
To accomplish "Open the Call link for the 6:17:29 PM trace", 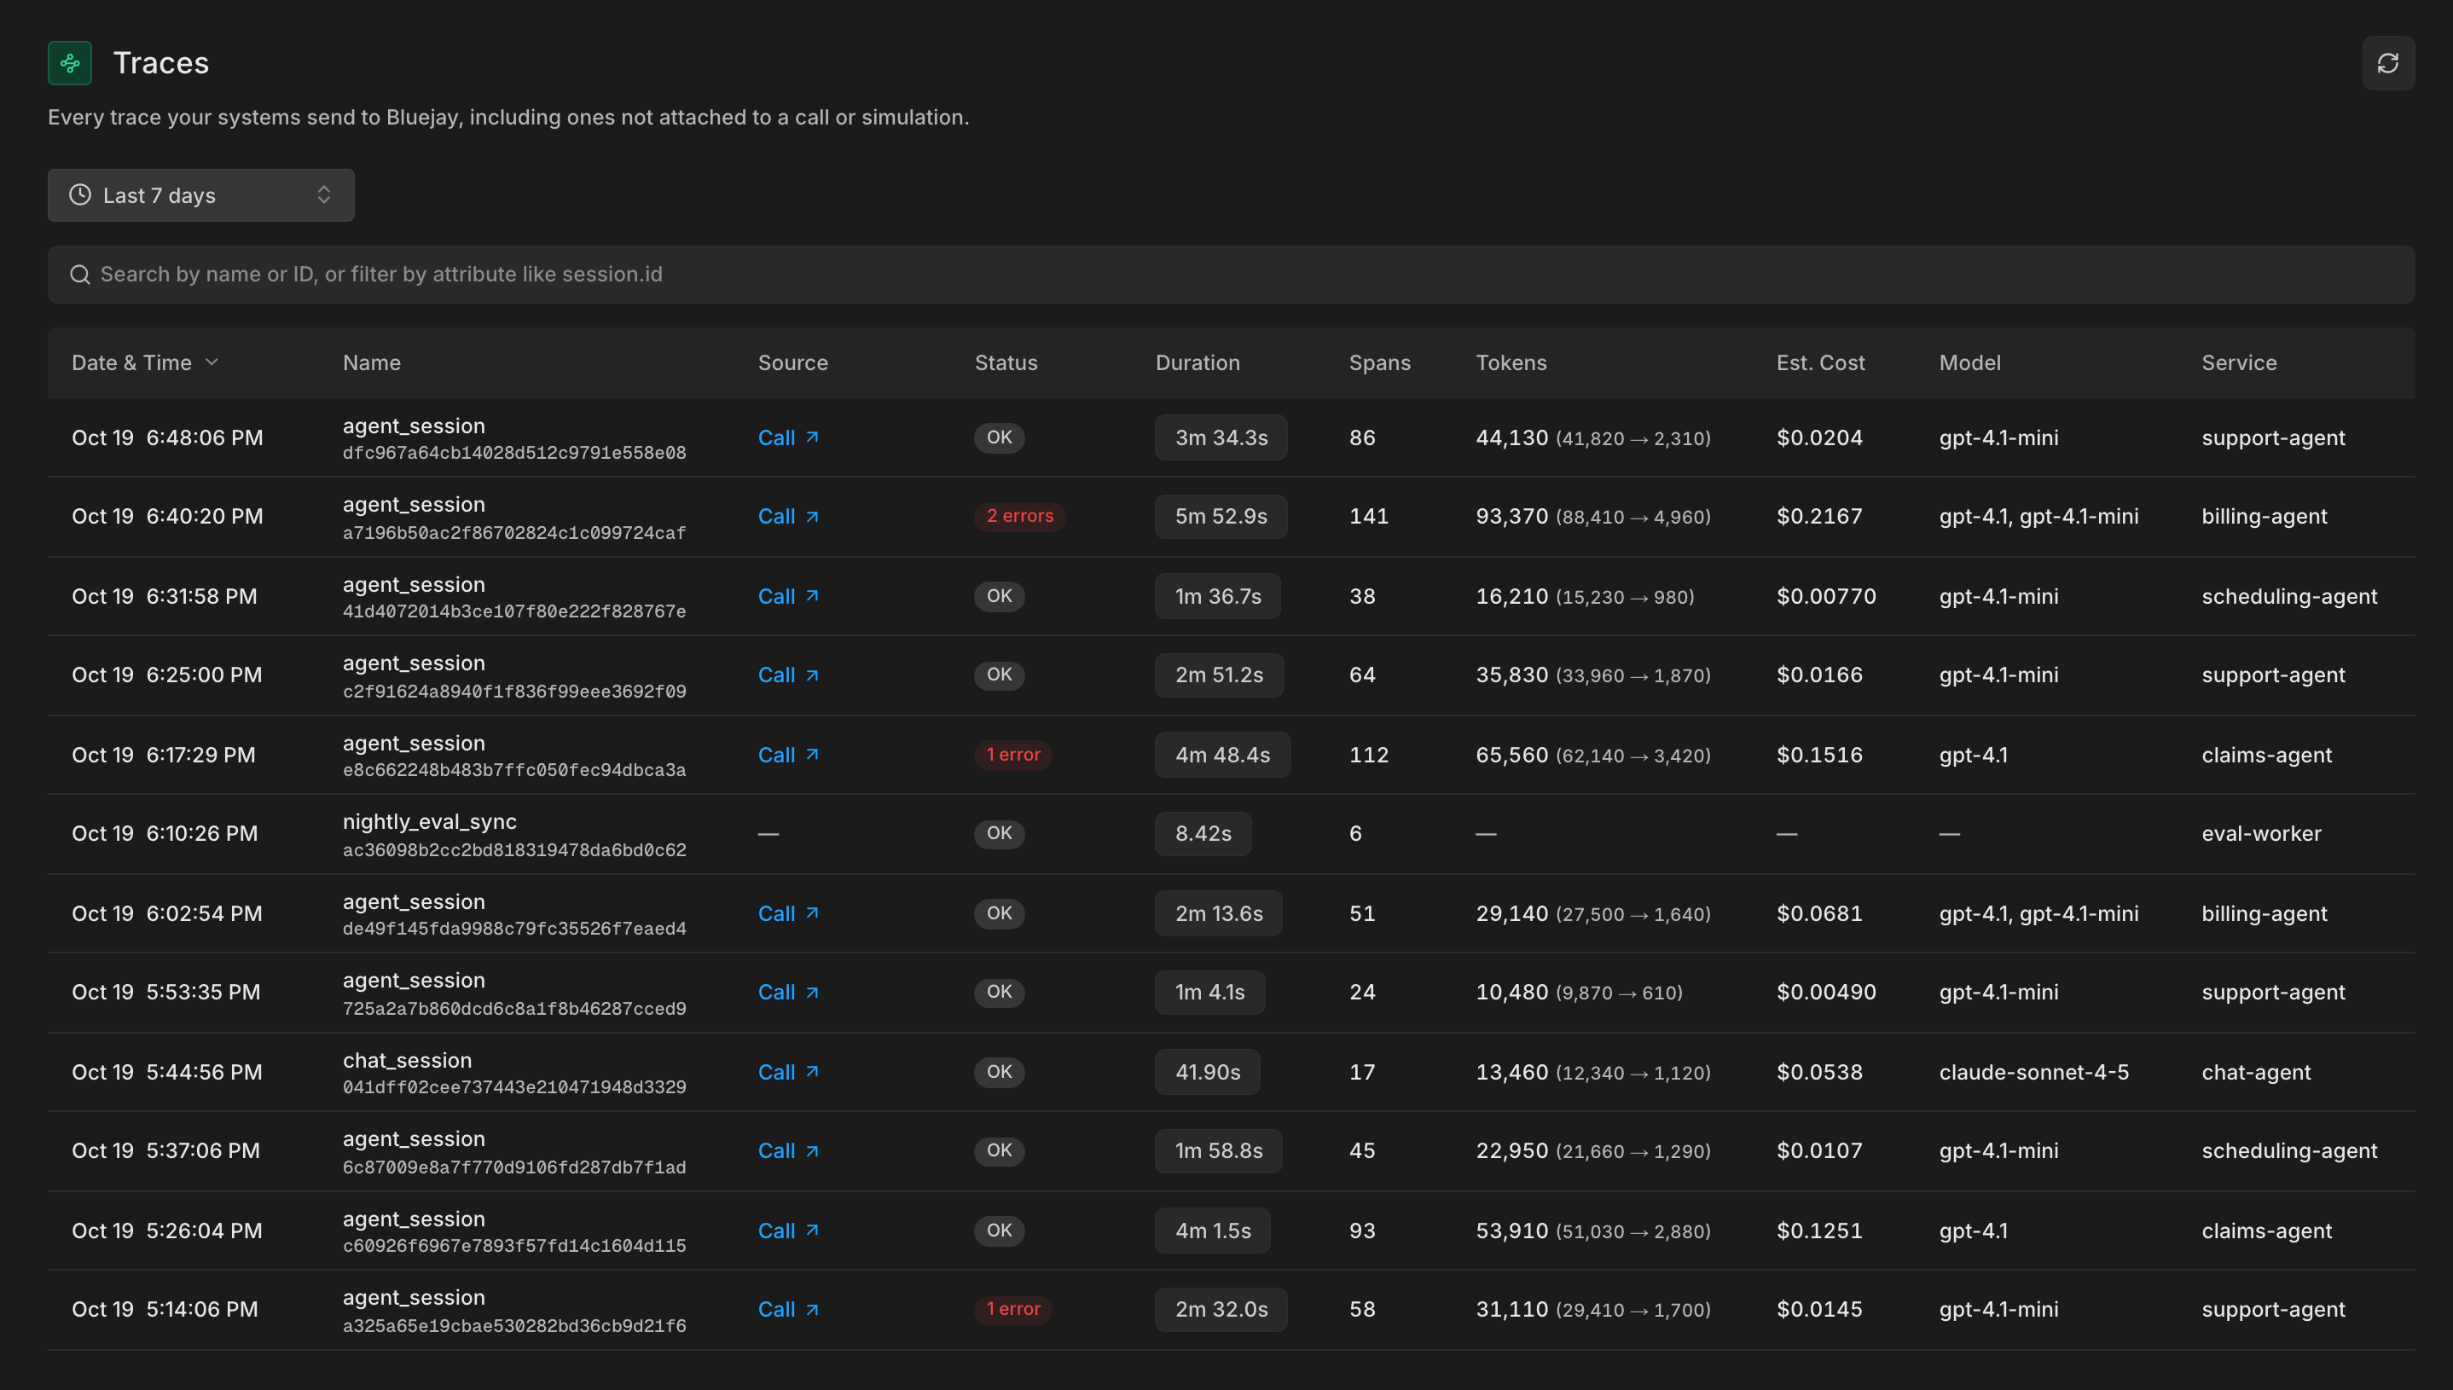I will [789, 754].
